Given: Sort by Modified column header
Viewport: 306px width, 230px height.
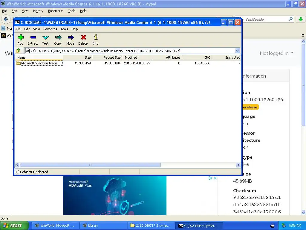Looking at the screenshot, I should pos(137,57).
